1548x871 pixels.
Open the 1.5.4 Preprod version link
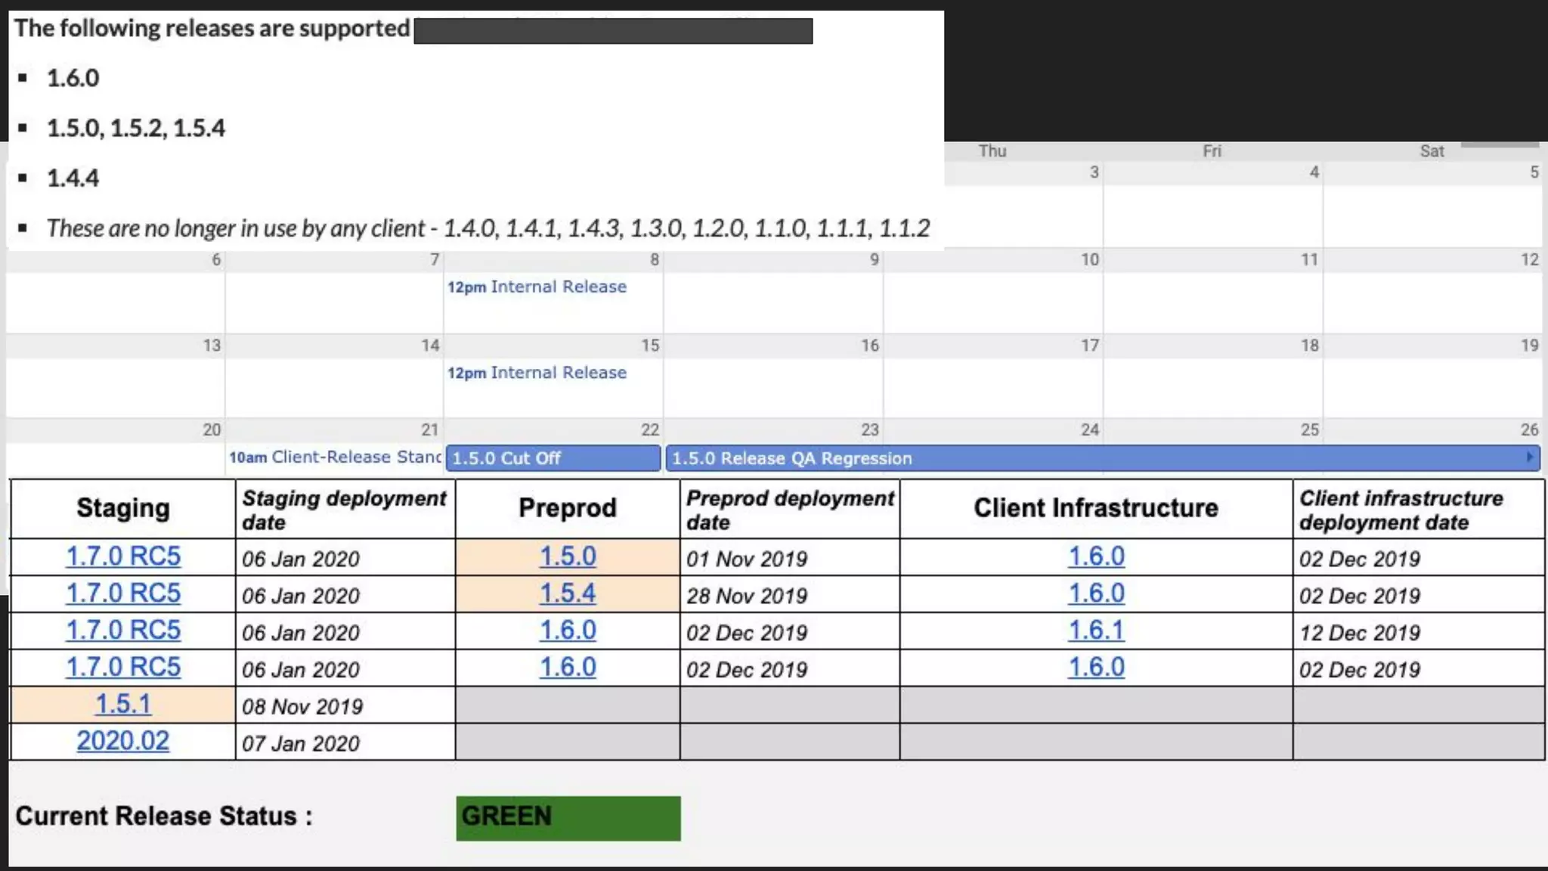click(568, 594)
